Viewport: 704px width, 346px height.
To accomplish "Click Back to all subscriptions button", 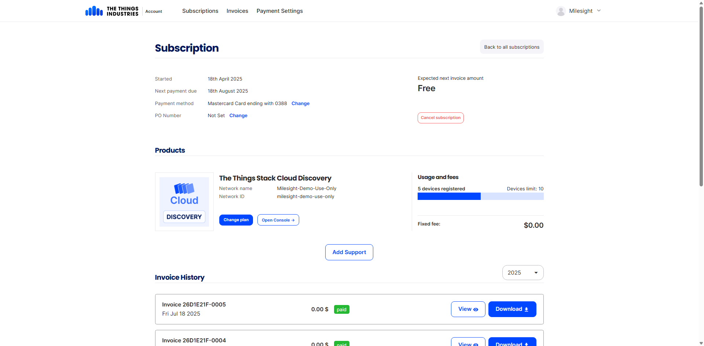I will (x=511, y=47).
